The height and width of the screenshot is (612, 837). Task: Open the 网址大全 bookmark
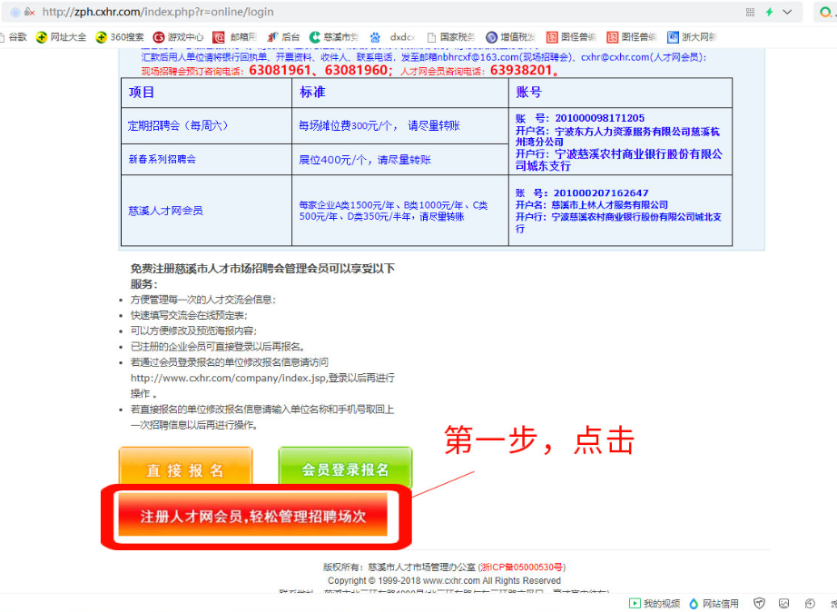(61, 37)
